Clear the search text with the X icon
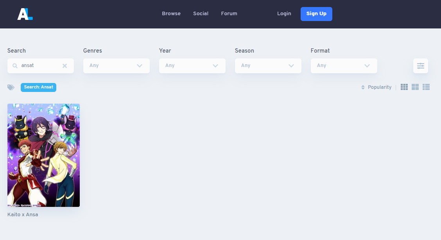441x240 pixels. coord(65,66)
